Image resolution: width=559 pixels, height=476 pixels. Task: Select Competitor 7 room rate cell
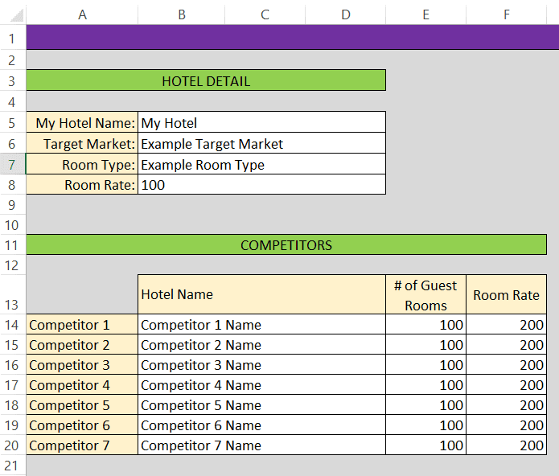[506, 445]
